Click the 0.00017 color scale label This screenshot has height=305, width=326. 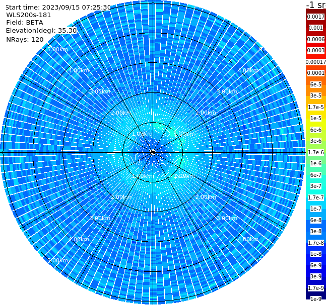click(x=316, y=62)
